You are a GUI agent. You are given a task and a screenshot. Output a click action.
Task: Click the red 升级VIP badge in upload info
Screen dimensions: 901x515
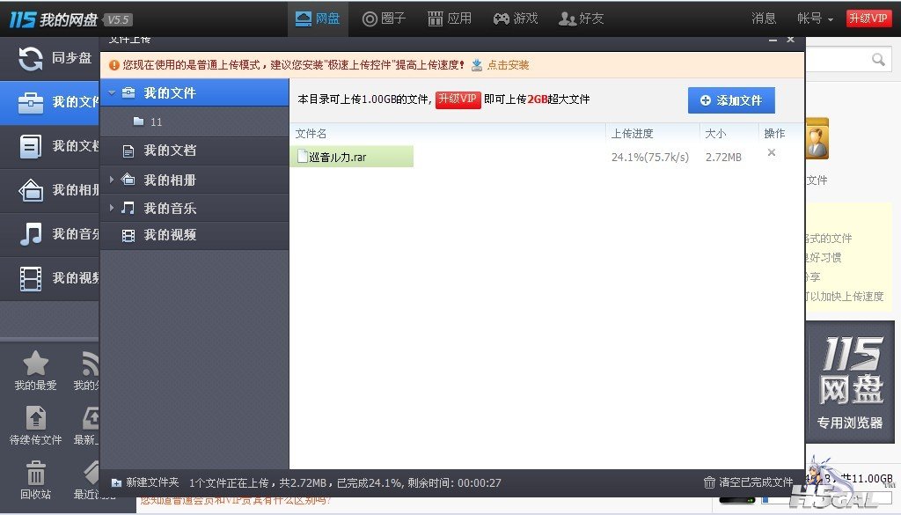458,99
